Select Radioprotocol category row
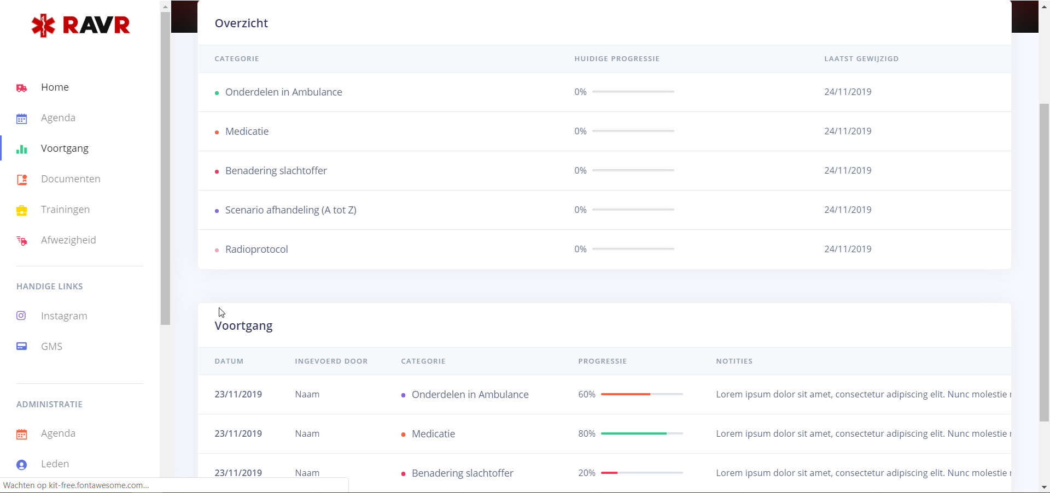This screenshot has height=493, width=1050. click(x=256, y=250)
